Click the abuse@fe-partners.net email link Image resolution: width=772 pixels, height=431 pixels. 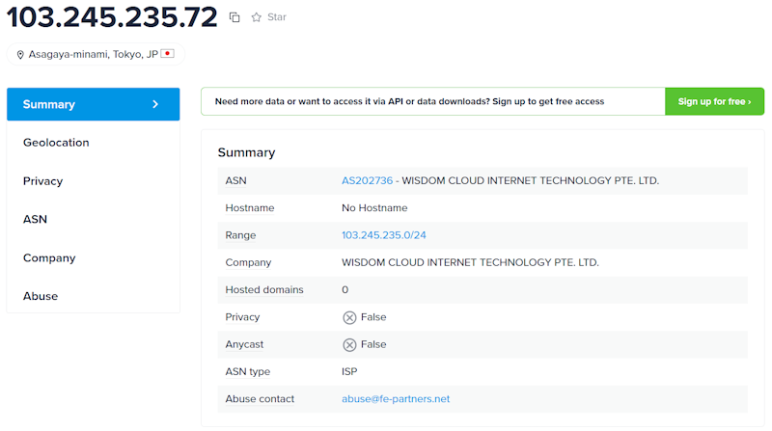(396, 398)
